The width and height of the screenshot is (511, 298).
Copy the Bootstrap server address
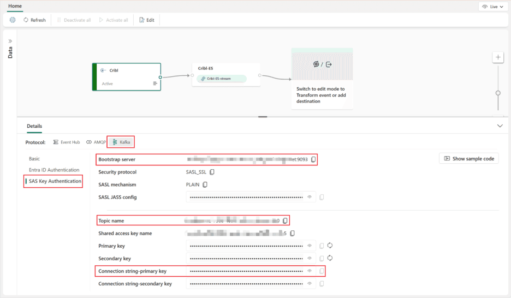coord(313,159)
